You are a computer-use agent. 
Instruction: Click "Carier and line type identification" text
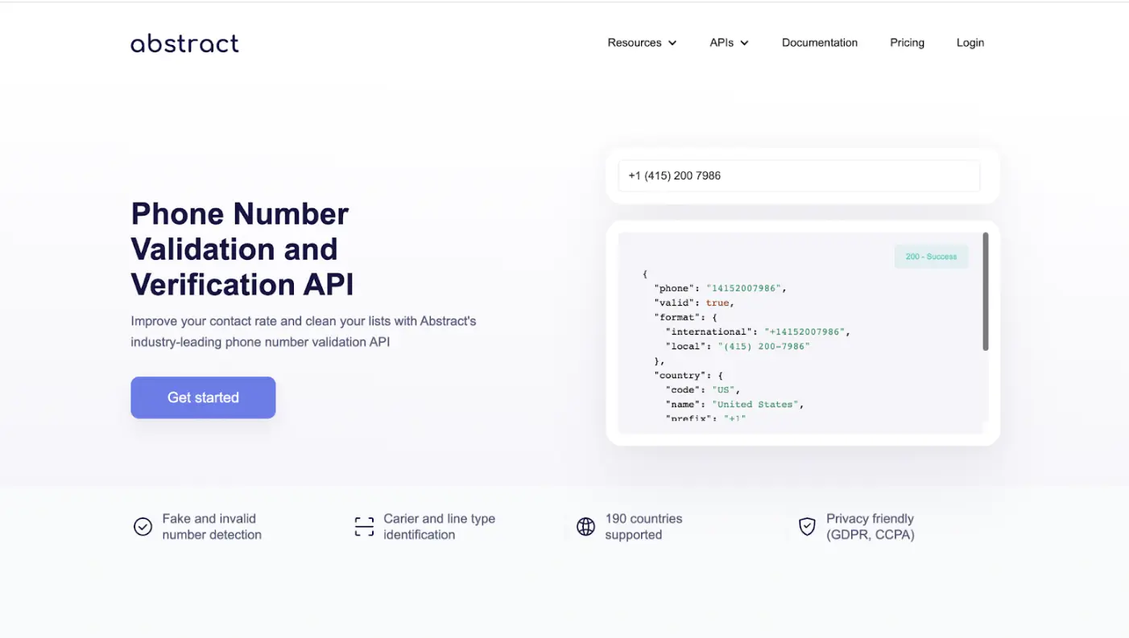(x=439, y=527)
